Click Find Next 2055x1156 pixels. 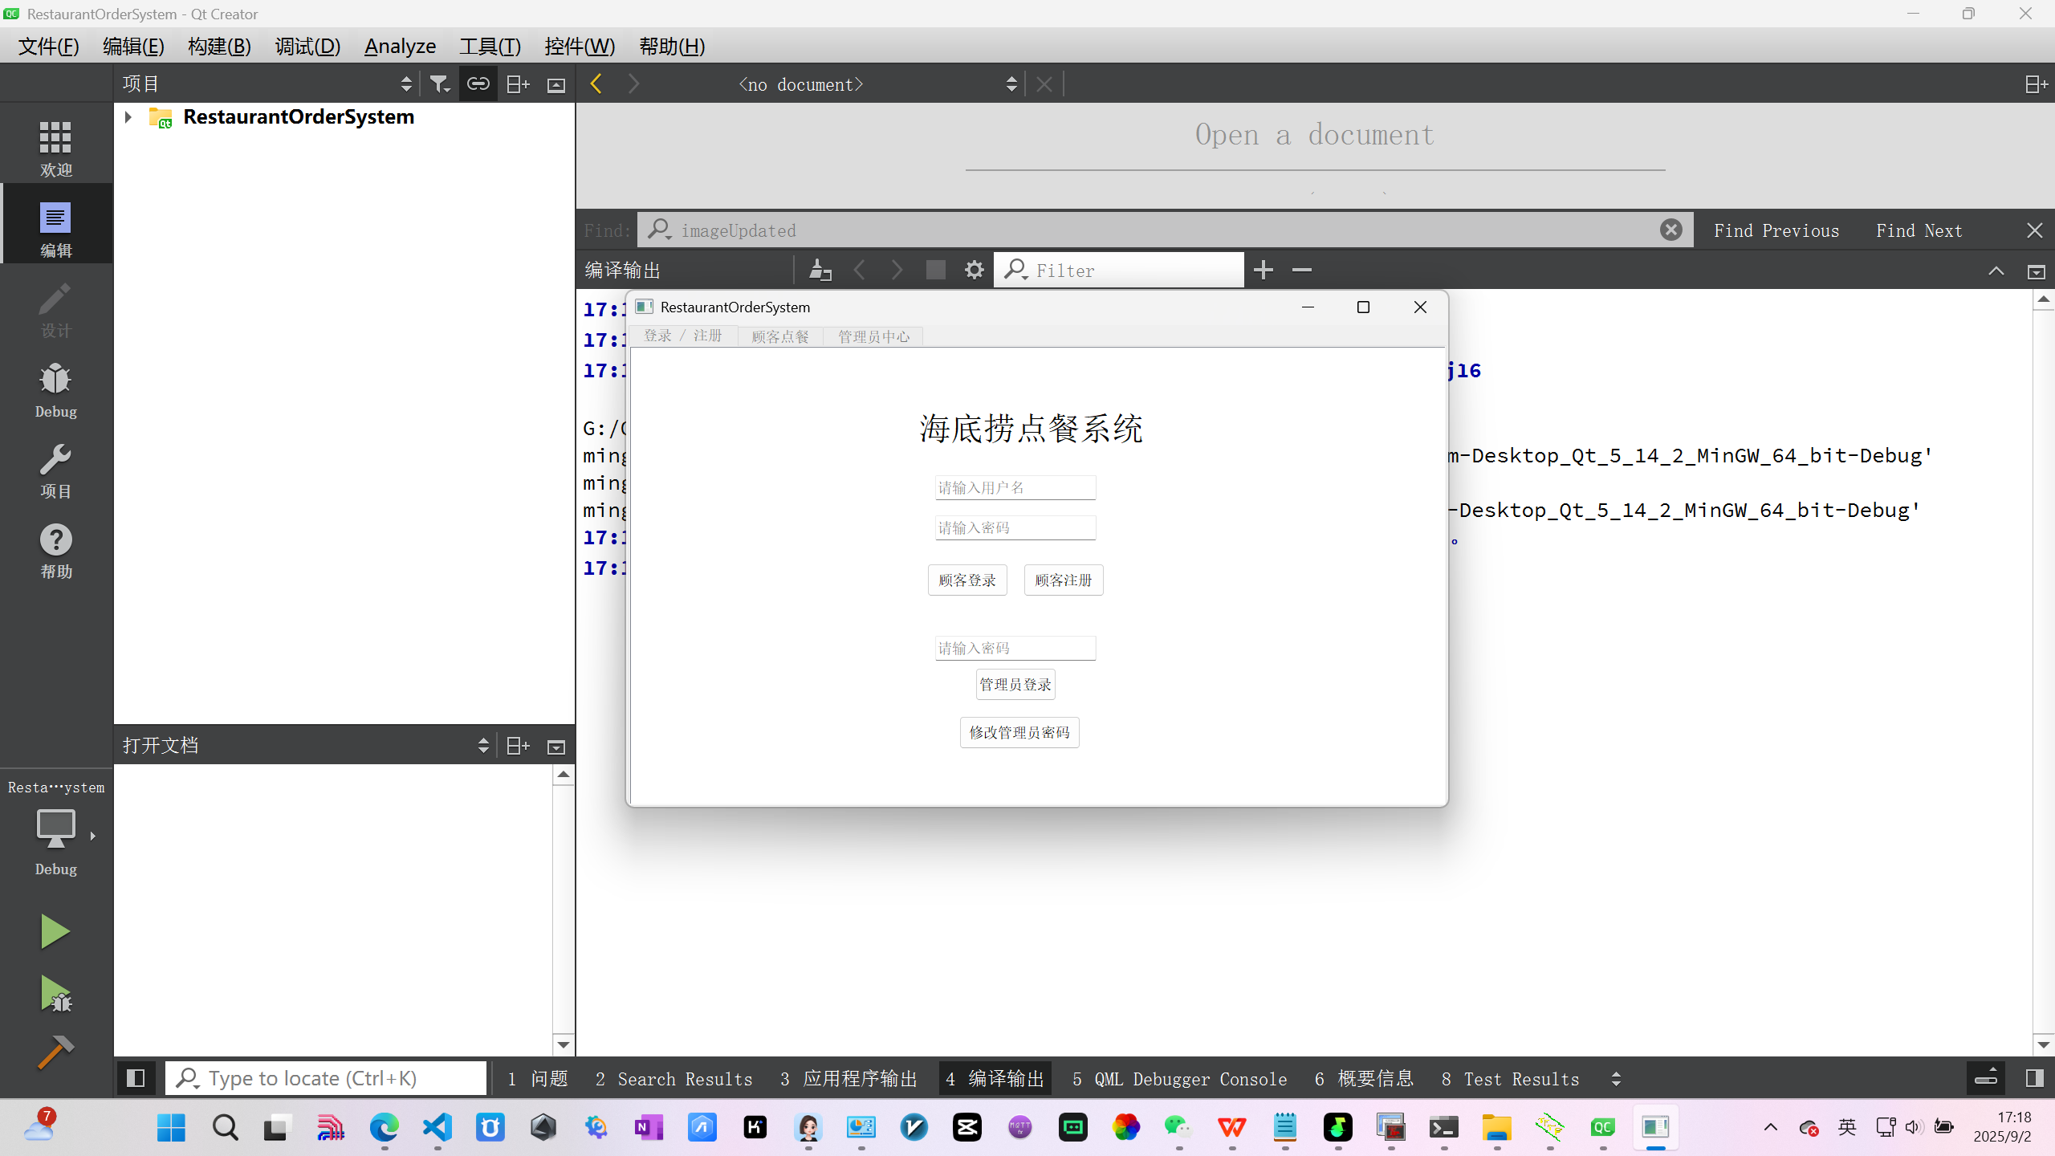1919,230
